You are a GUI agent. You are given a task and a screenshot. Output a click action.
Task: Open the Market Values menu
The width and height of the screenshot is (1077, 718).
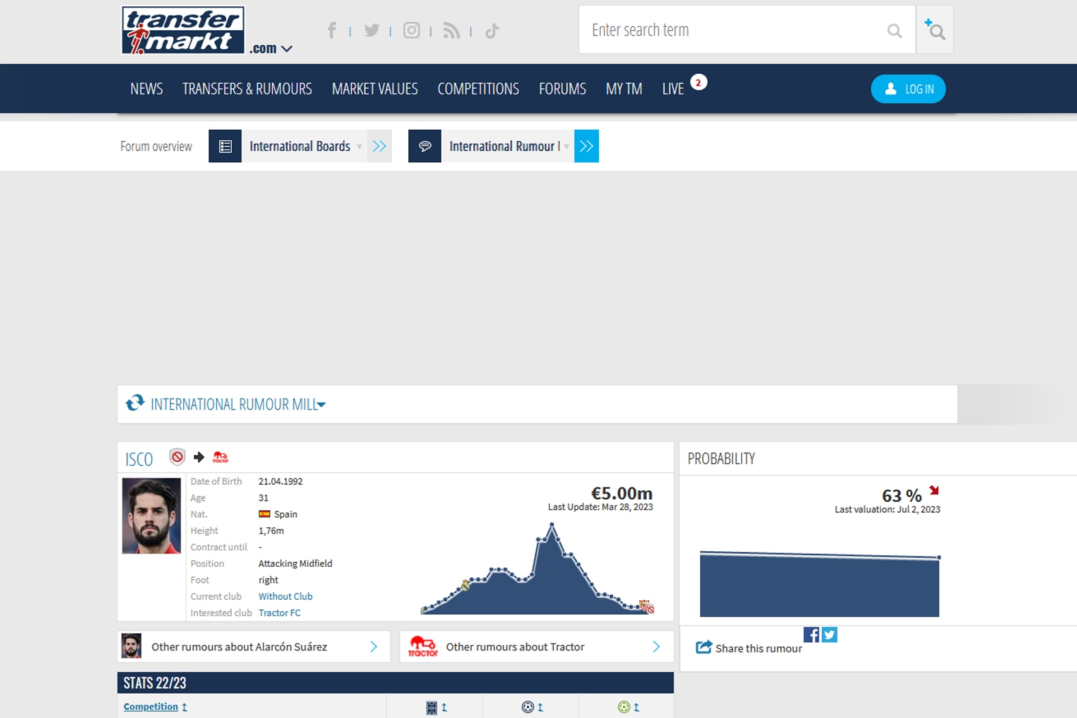[375, 89]
